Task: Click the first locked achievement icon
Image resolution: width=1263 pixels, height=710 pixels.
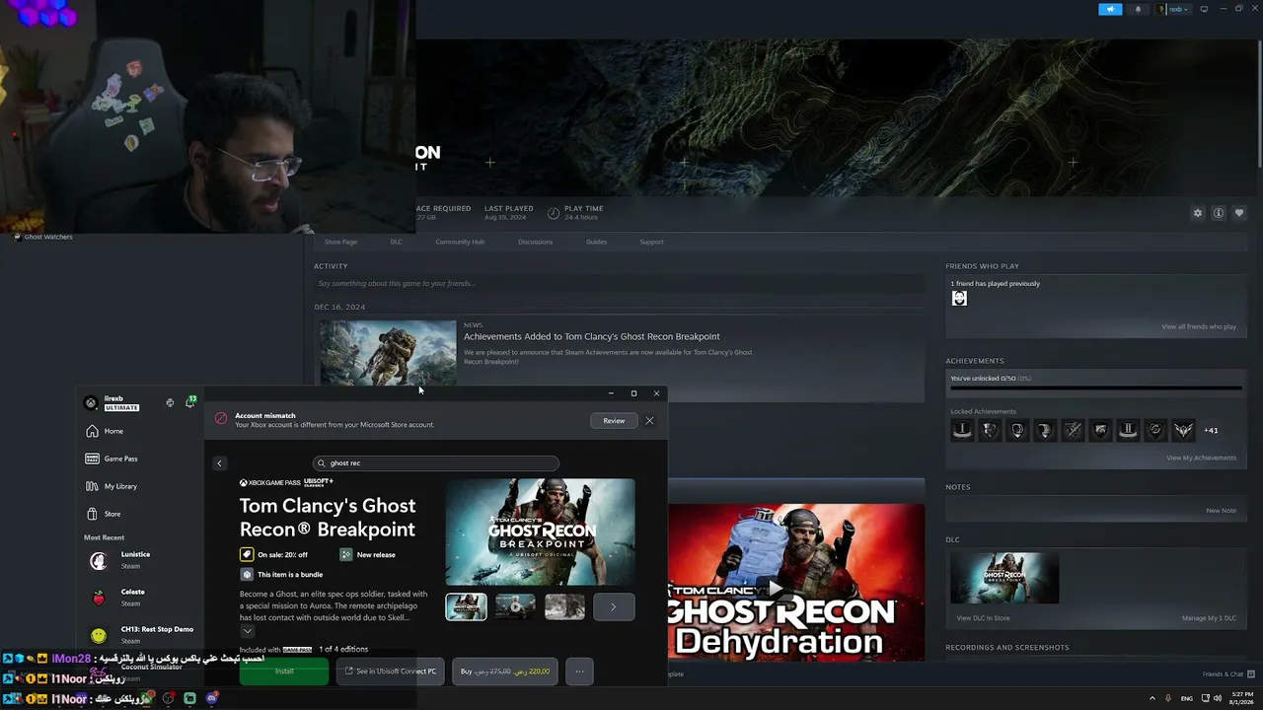Action: click(x=962, y=430)
